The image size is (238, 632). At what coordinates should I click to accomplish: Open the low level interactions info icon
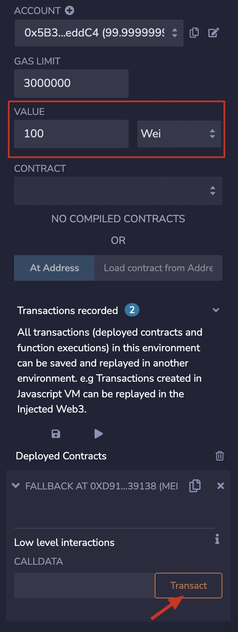tap(217, 539)
